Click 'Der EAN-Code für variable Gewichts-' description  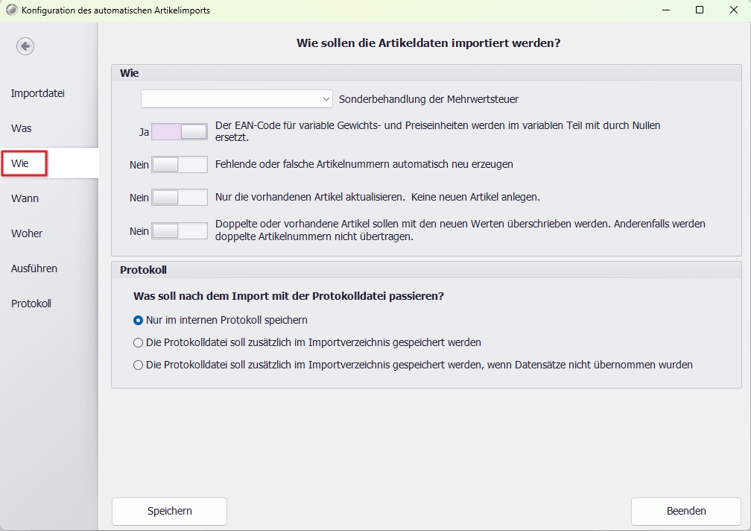(x=438, y=131)
